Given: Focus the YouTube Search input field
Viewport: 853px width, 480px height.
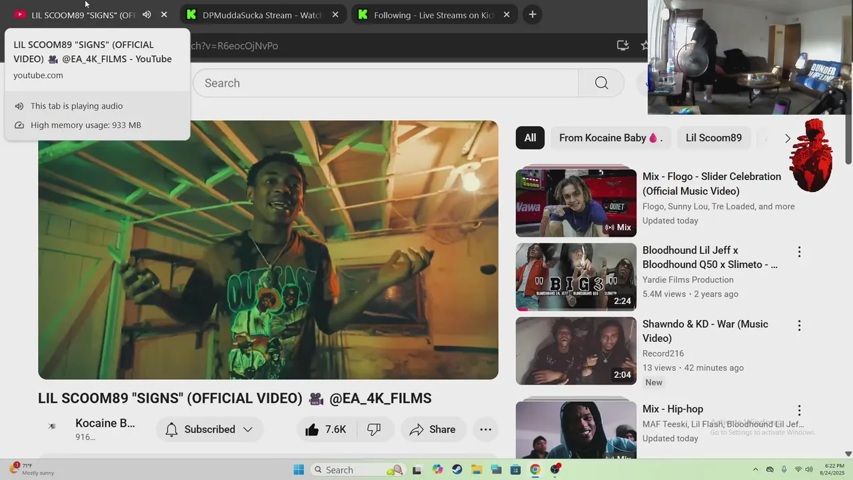Looking at the screenshot, I should 386,83.
